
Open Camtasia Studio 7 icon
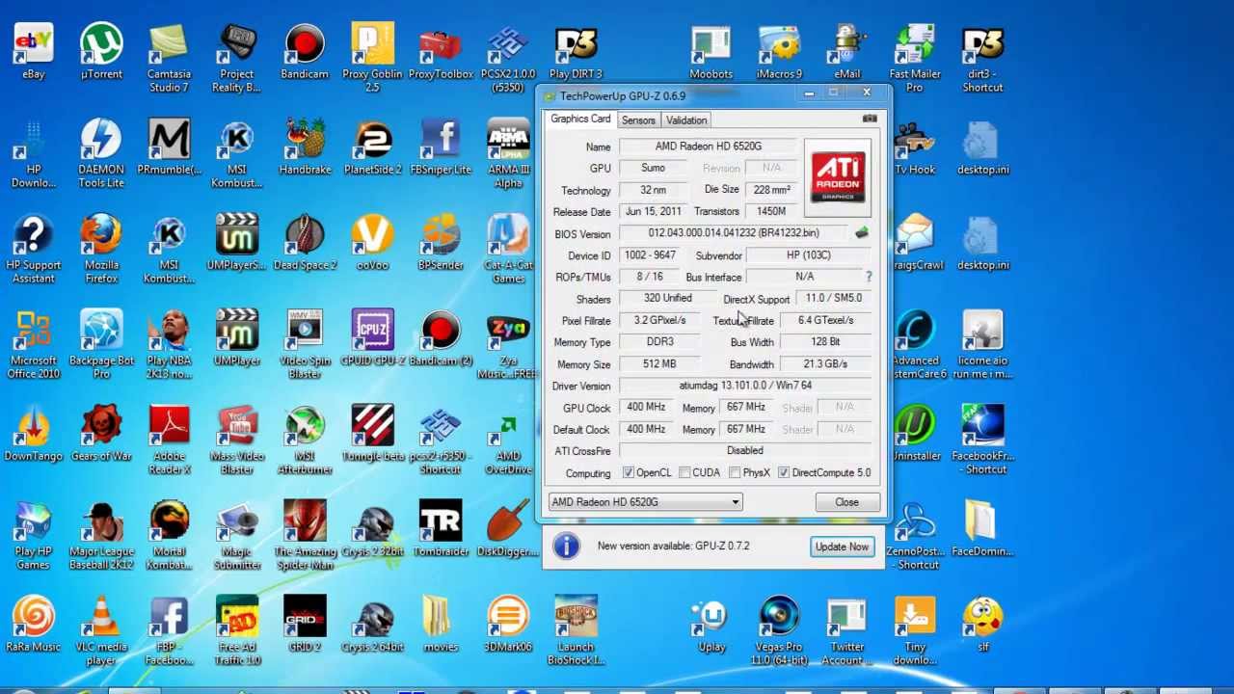[x=169, y=57]
